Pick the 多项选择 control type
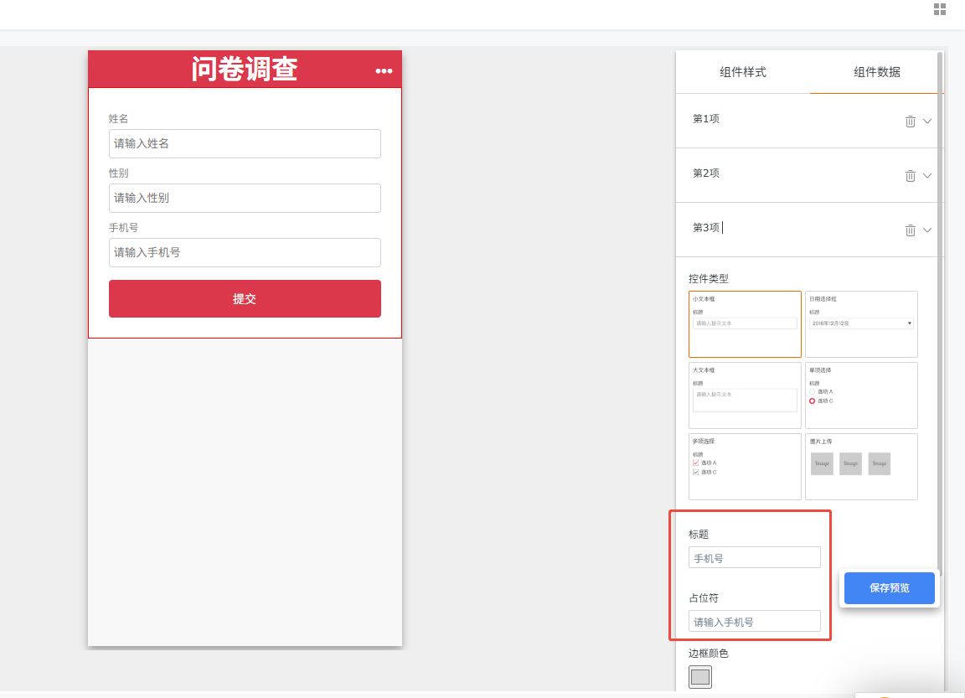965x698 pixels. (x=745, y=467)
